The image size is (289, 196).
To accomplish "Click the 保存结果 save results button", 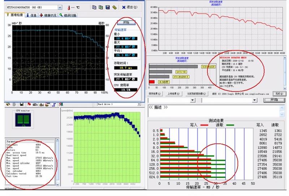I will 155,94.
